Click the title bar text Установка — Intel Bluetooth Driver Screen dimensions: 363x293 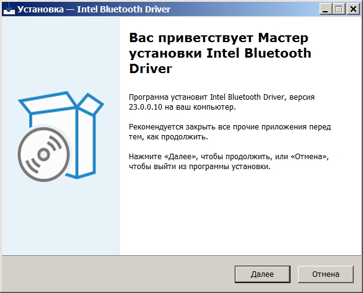click(94, 9)
